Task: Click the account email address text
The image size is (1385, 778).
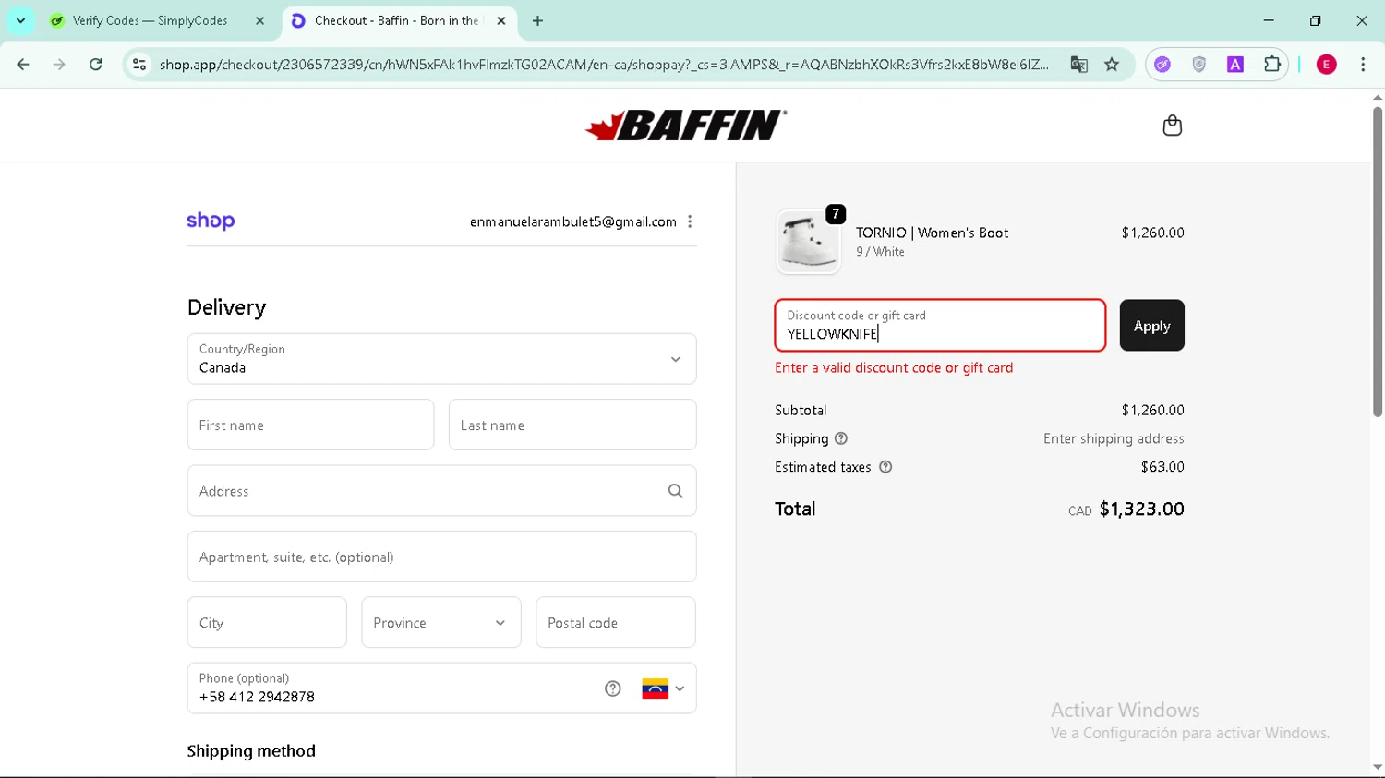Action: point(572,221)
